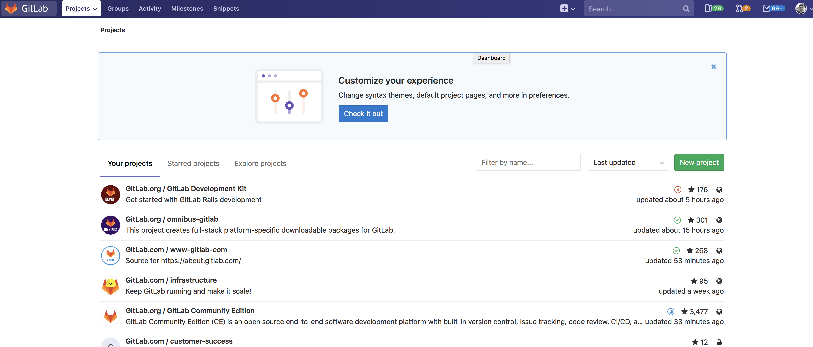Open todos counter showing 99+
The image size is (813, 347).
773,8
